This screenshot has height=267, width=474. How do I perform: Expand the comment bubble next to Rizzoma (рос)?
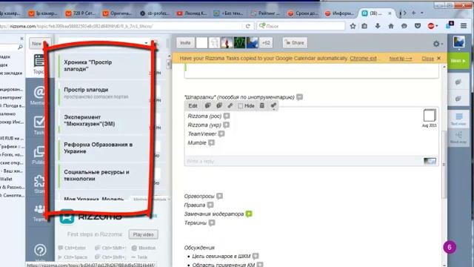(227, 116)
